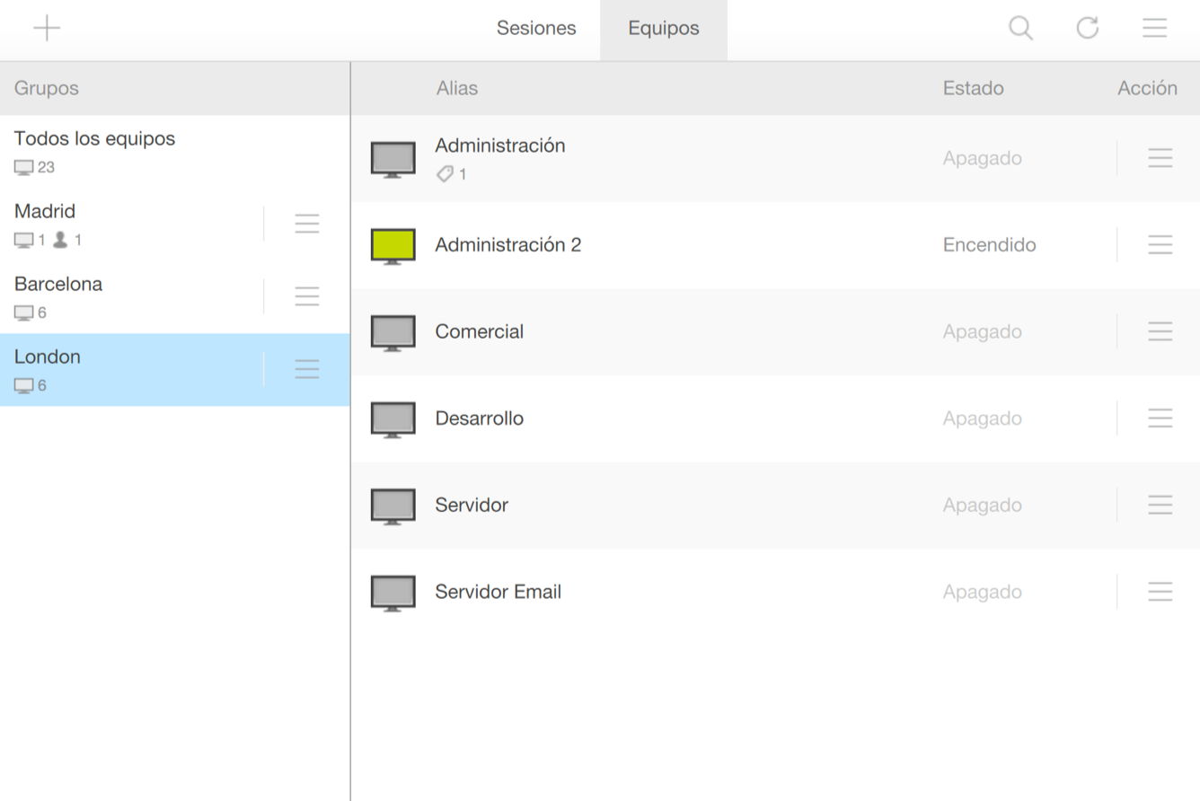Viewport: 1200px width, 801px height.
Task: Open action menu for Desarrollo computer
Action: pyautogui.click(x=1160, y=418)
